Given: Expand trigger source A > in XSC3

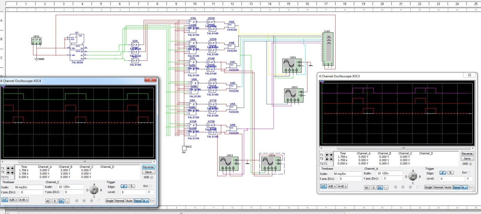Looking at the screenshot, I should 464,187.
